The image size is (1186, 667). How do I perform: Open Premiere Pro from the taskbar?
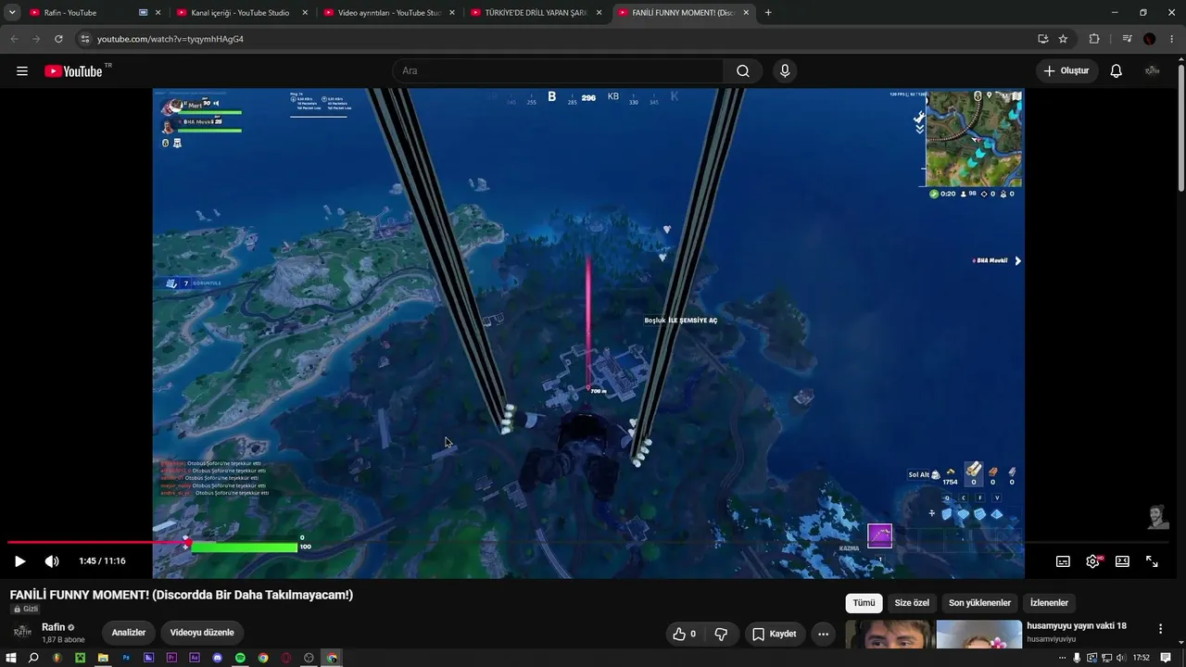point(171,658)
